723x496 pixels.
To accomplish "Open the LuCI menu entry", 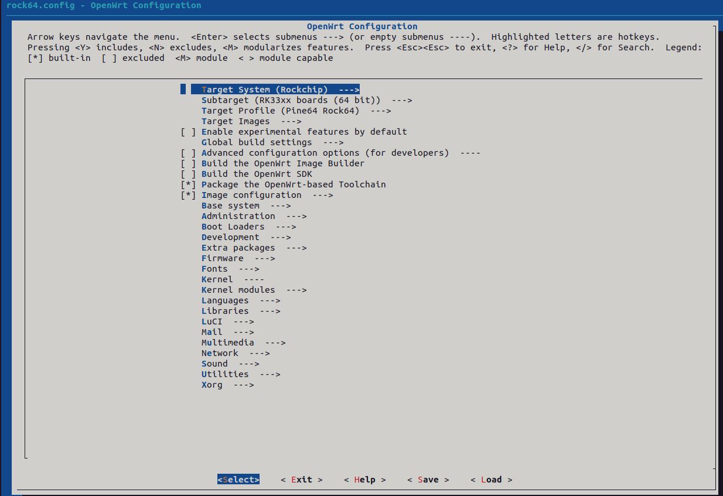I will 227,321.
